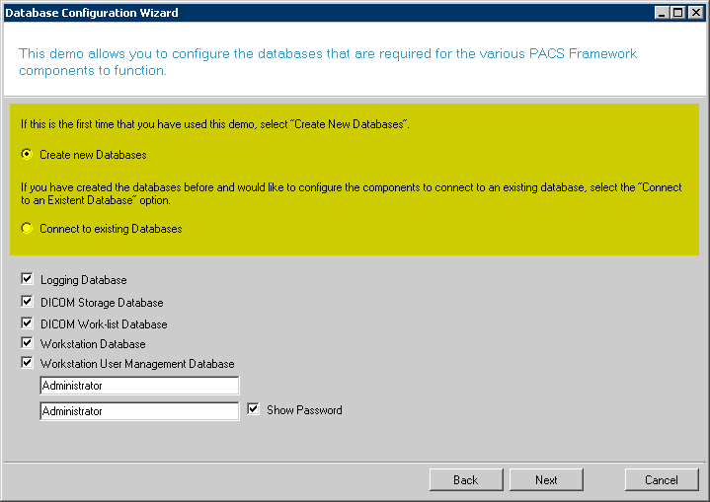710x502 pixels.
Task: Uncheck the Workstation Database option
Action: (x=27, y=343)
